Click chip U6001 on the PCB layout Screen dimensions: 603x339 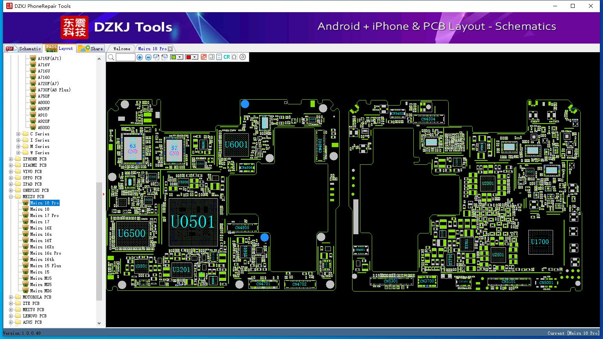click(x=236, y=144)
